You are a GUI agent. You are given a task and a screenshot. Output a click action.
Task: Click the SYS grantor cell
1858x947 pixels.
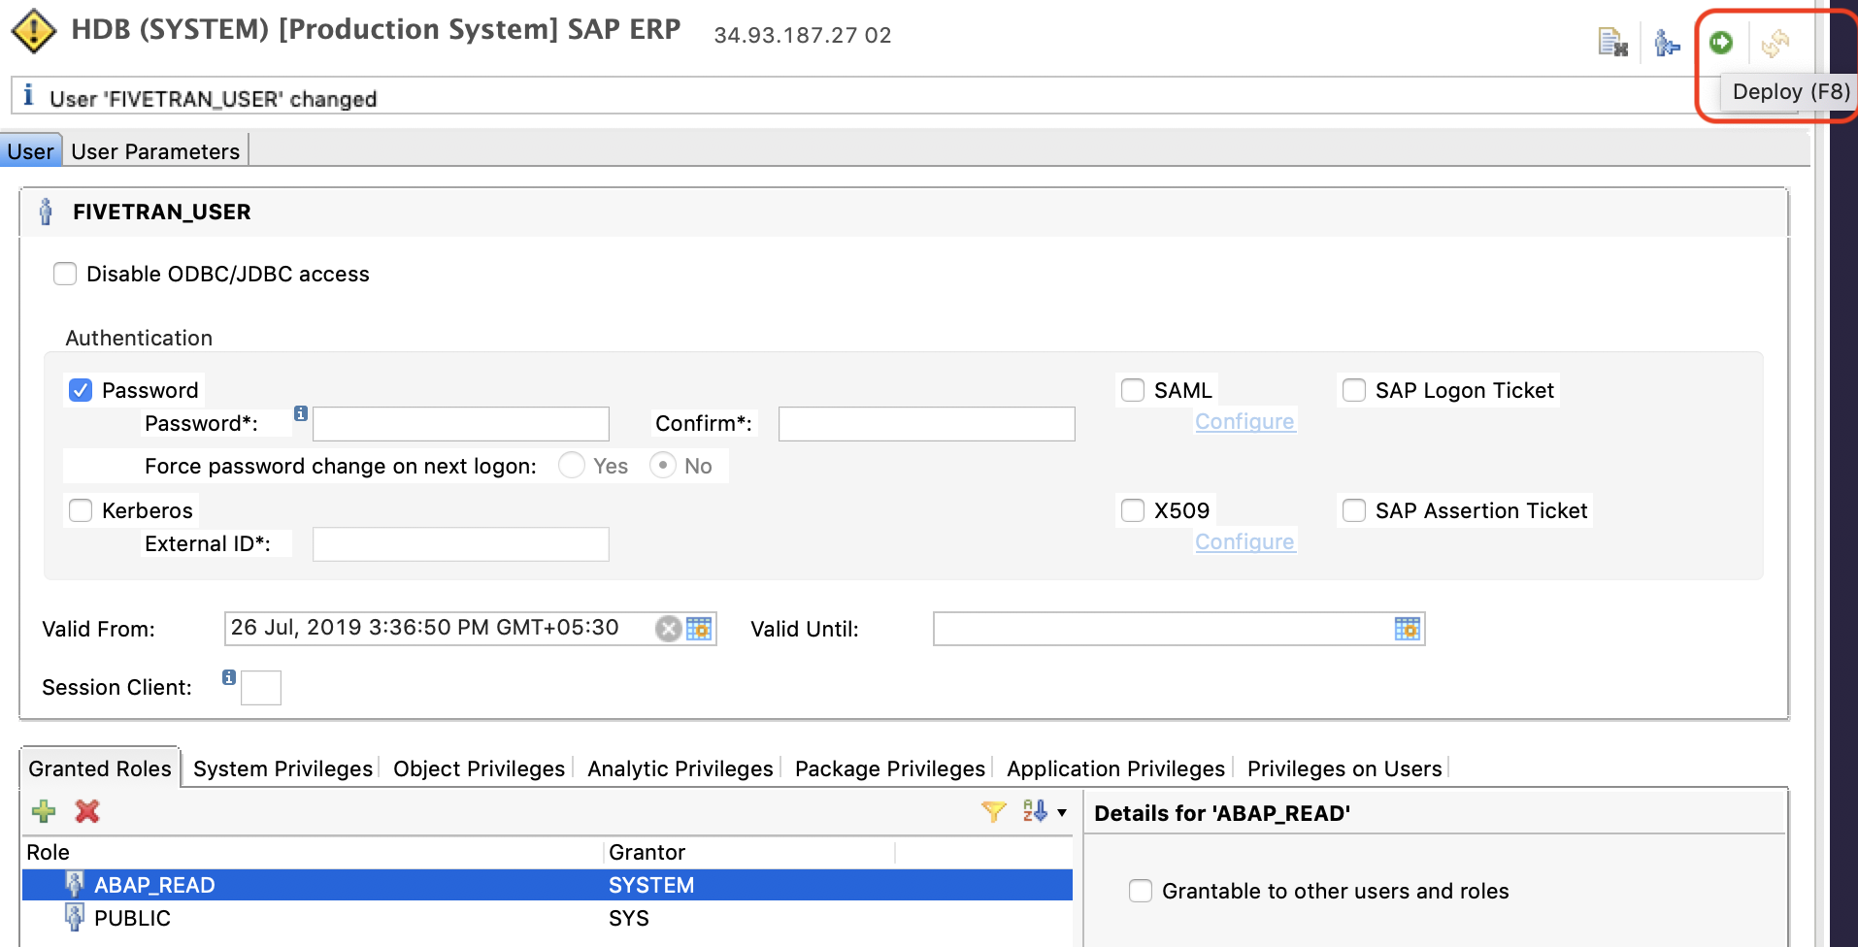629,918
